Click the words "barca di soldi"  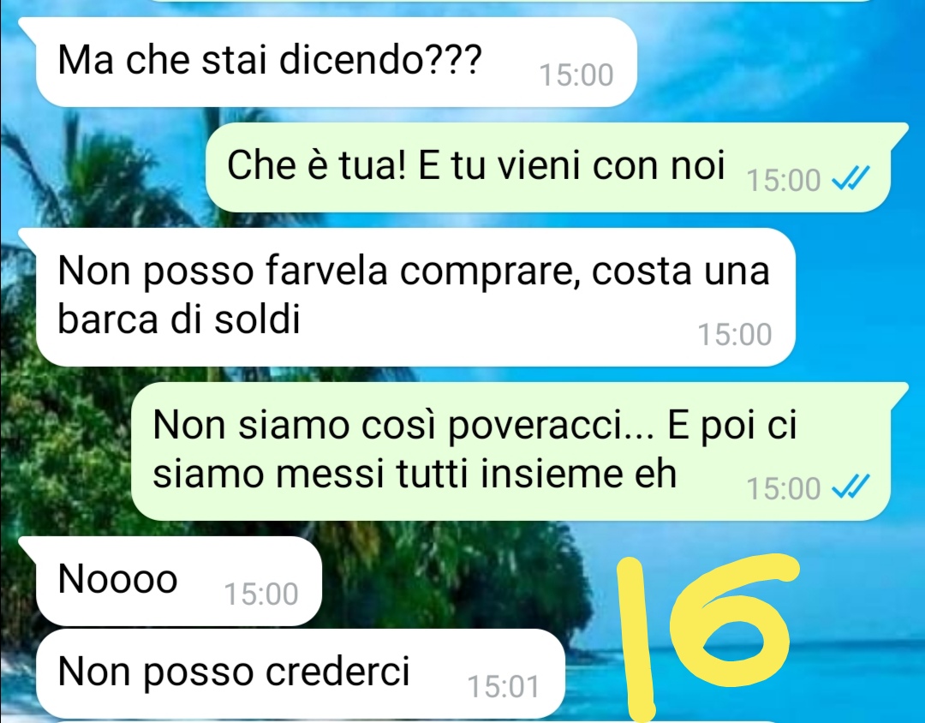(x=179, y=320)
